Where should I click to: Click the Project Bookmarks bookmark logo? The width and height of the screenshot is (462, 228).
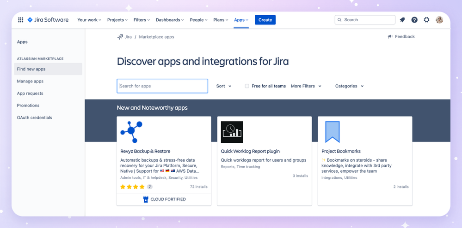tap(333, 132)
